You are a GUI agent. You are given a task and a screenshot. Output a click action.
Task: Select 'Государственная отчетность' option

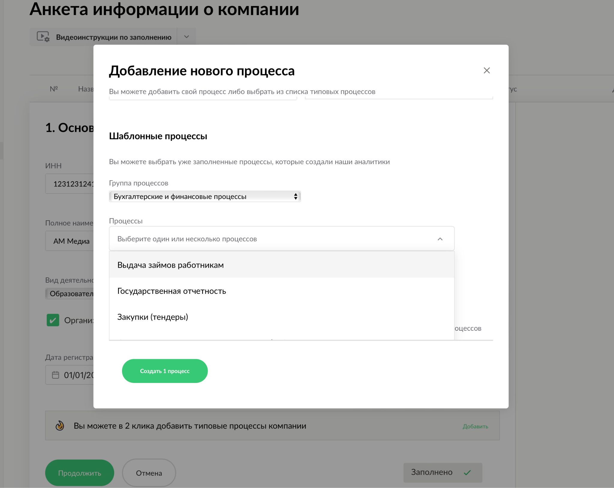click(x=171, y=291)
